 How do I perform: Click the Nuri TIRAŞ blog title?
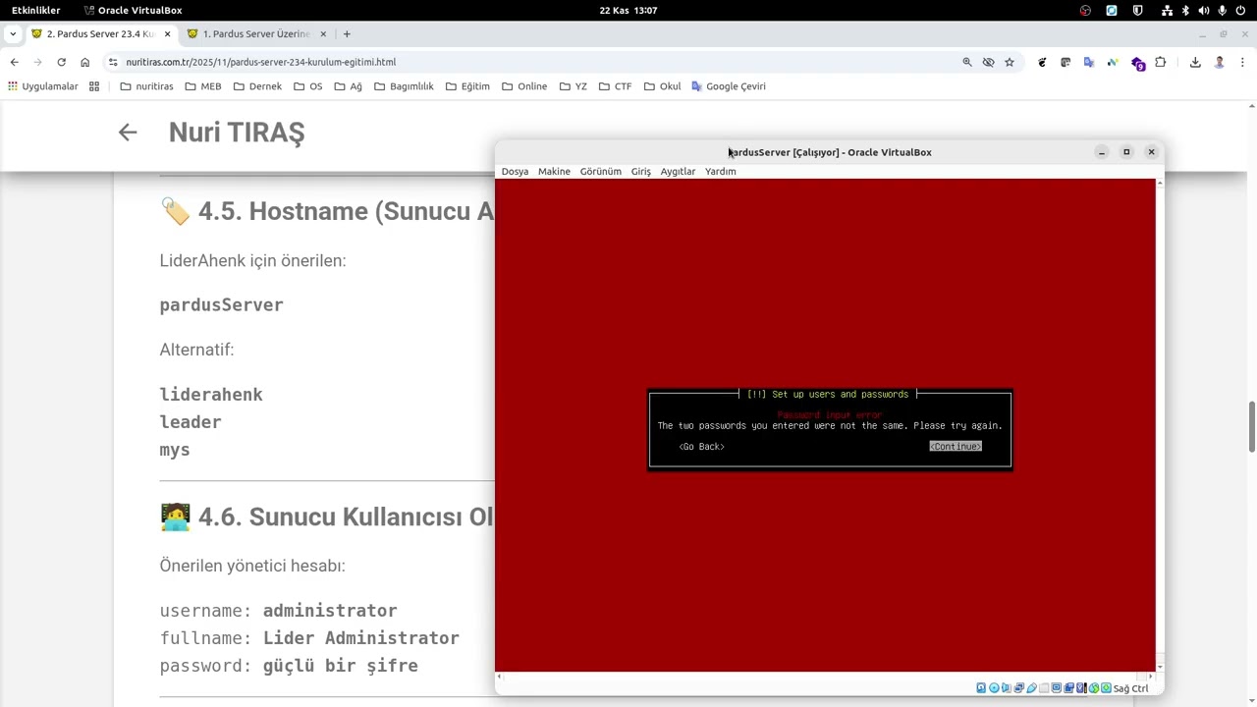tap(237, 133)
